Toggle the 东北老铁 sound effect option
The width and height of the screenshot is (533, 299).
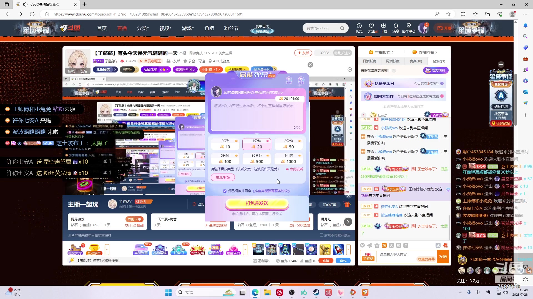pos(223,177)
